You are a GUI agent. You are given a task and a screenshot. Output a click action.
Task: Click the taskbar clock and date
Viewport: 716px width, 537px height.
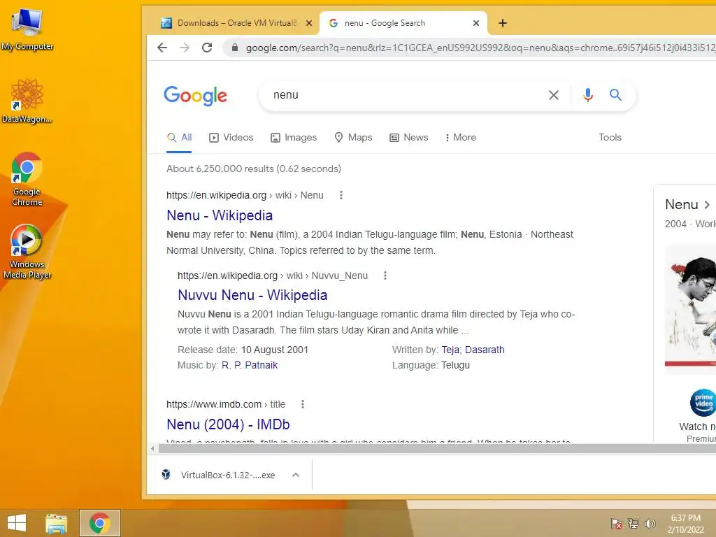pyautogui.click(x=685, y=524)
